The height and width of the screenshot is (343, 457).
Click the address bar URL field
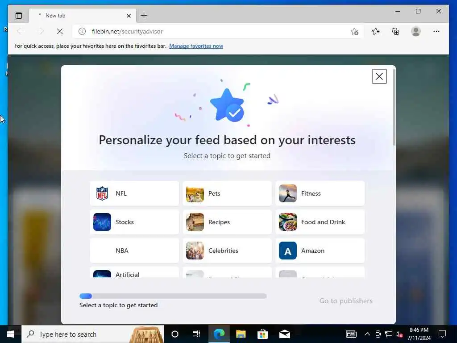(x=217, y=31)
